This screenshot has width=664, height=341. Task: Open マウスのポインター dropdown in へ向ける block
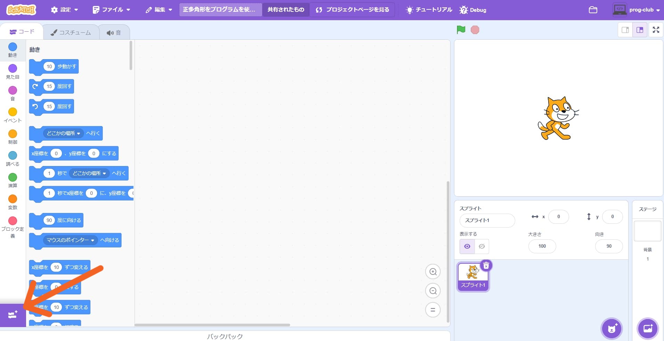(70, 240)
